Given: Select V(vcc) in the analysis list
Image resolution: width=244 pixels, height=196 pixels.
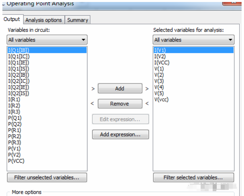Looking at the screenshot, I should (x=161, y=99).
